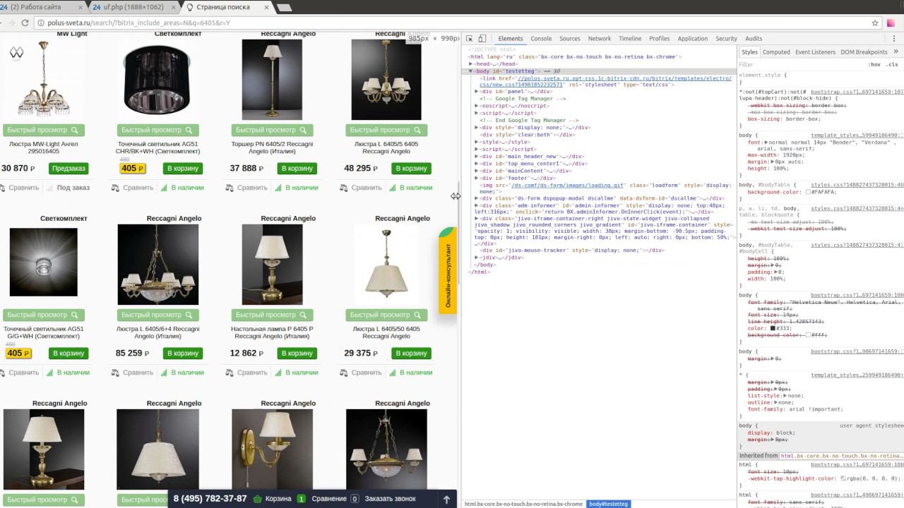Expand the div id="mainContent" node
The width and height of the screenshot is (904, 508).
click(x=477, y=171)
